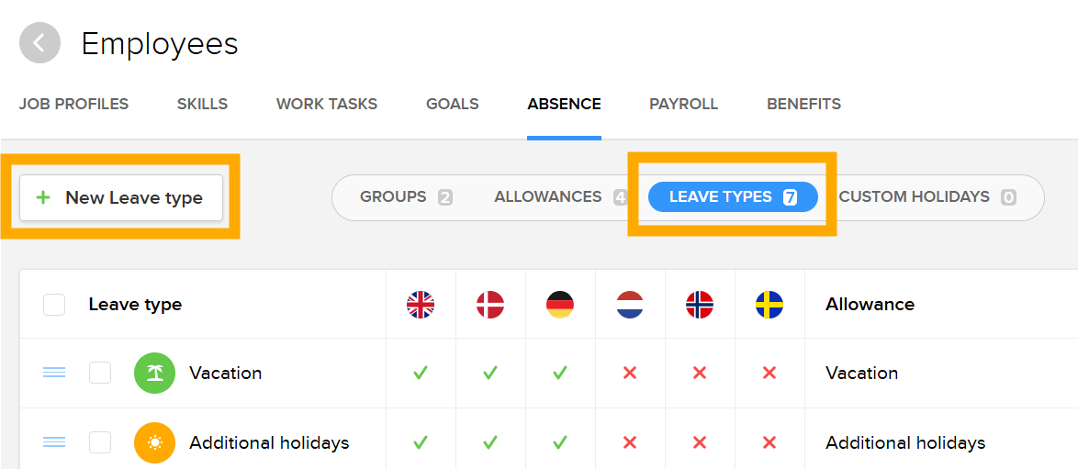Grab the drag handle on Vacation row
The image size is (1078, 469).
click(x=54, y=373)
